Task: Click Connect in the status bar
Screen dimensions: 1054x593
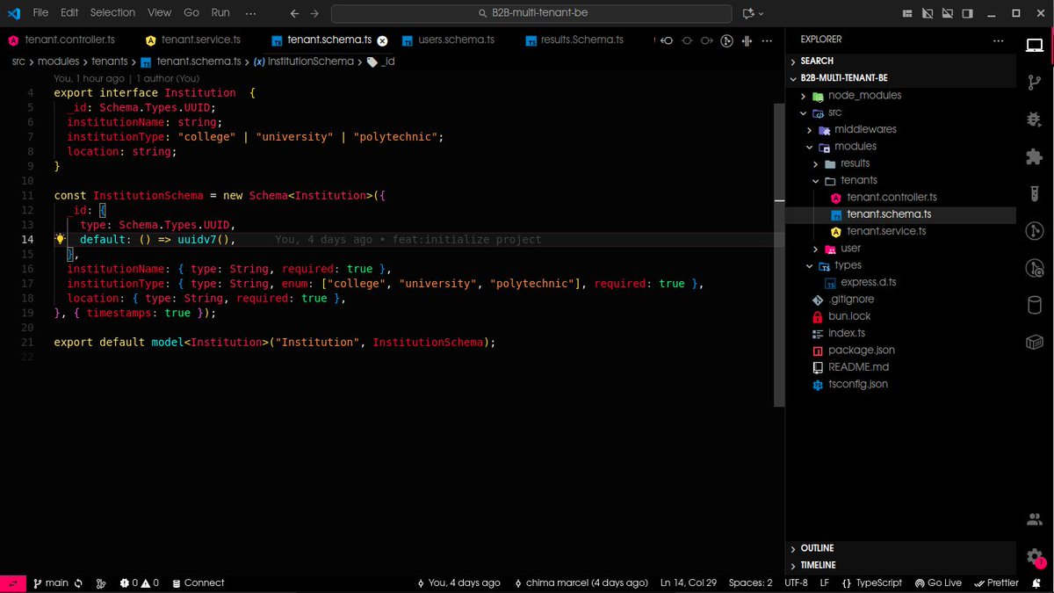Action: (x=198, y=583)
